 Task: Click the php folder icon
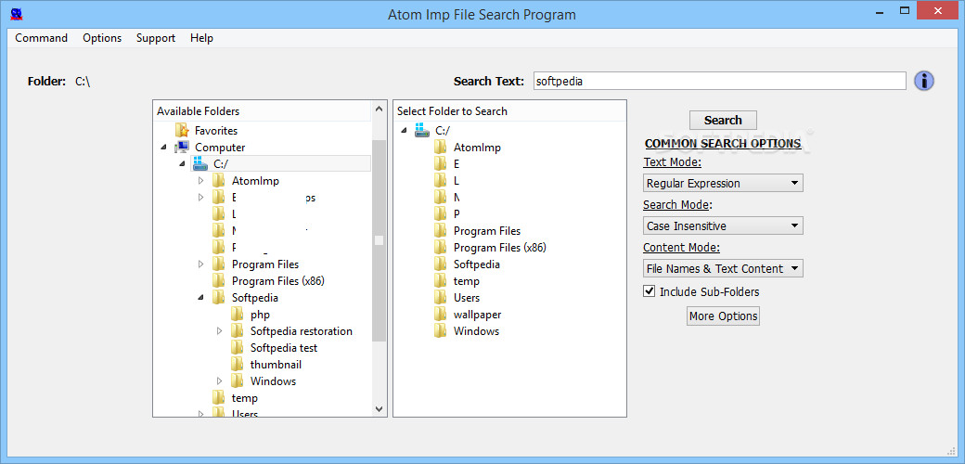pos(238,315)
